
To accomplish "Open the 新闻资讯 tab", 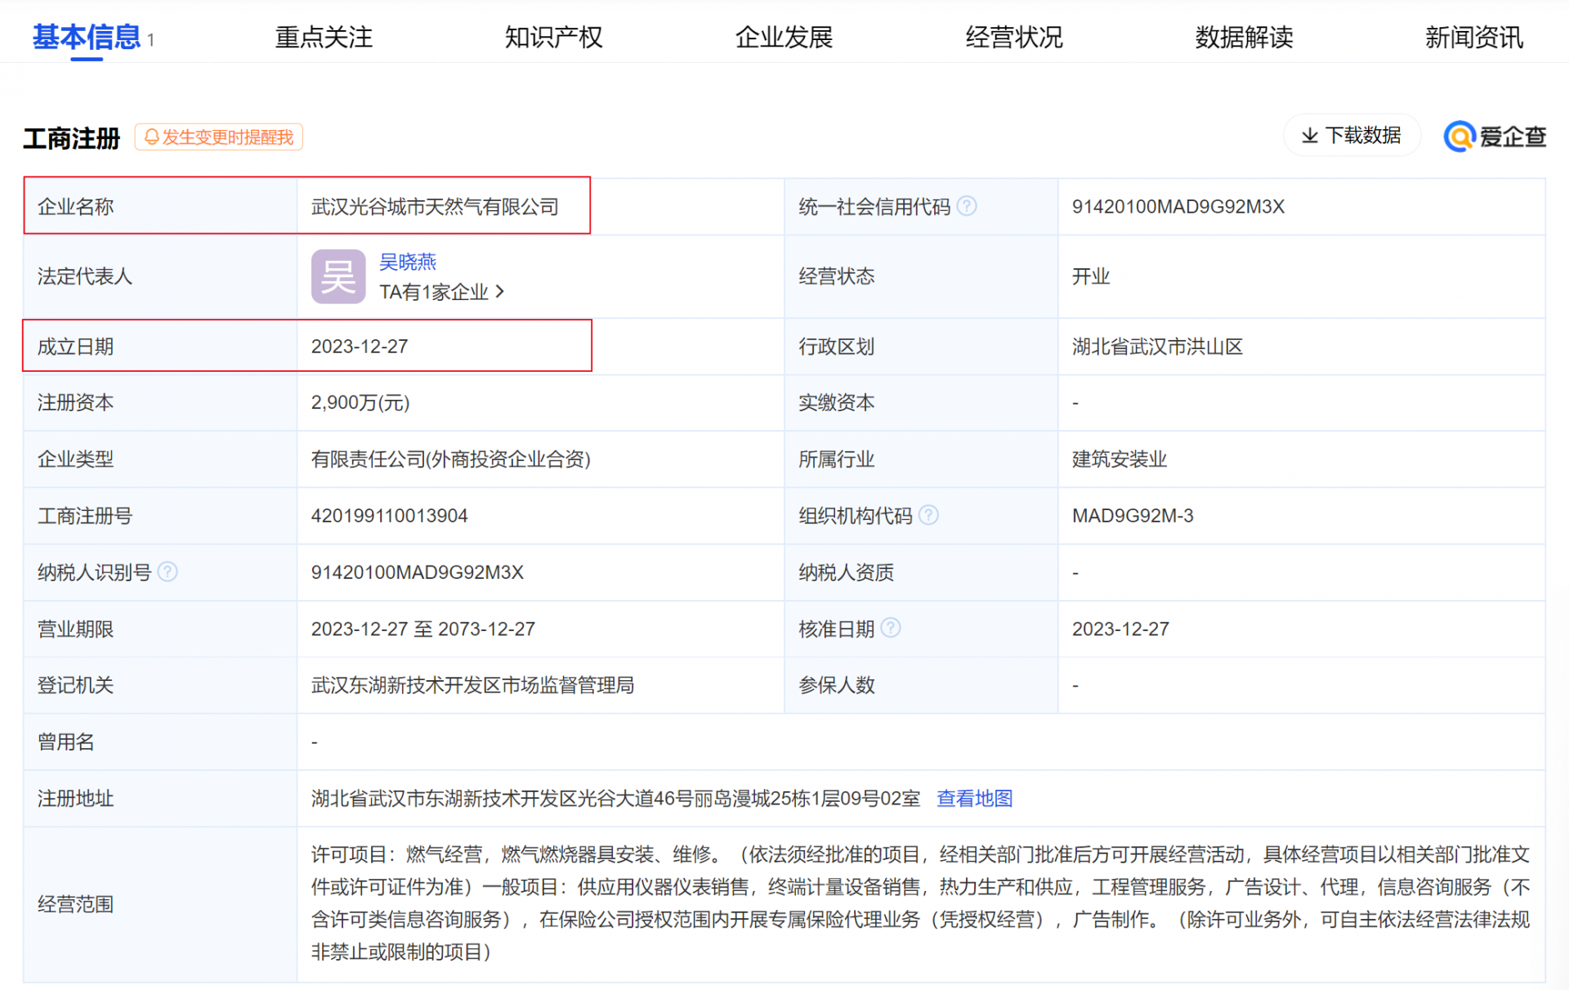I will (1474, 37).
